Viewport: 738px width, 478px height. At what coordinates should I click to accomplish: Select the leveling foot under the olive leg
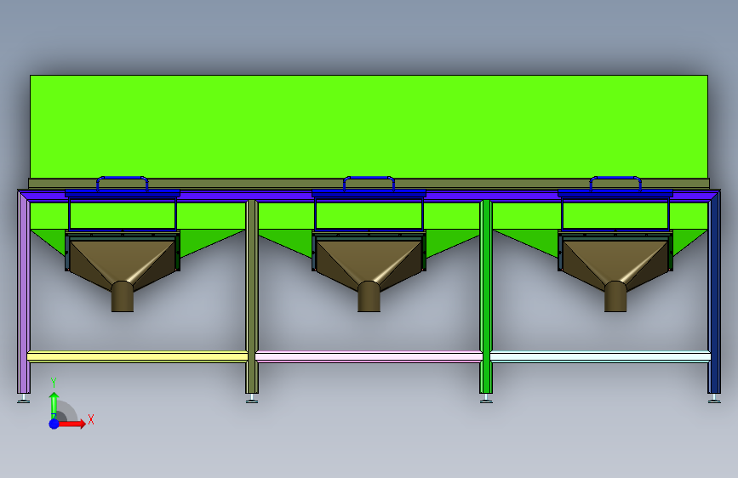[252, 399]
